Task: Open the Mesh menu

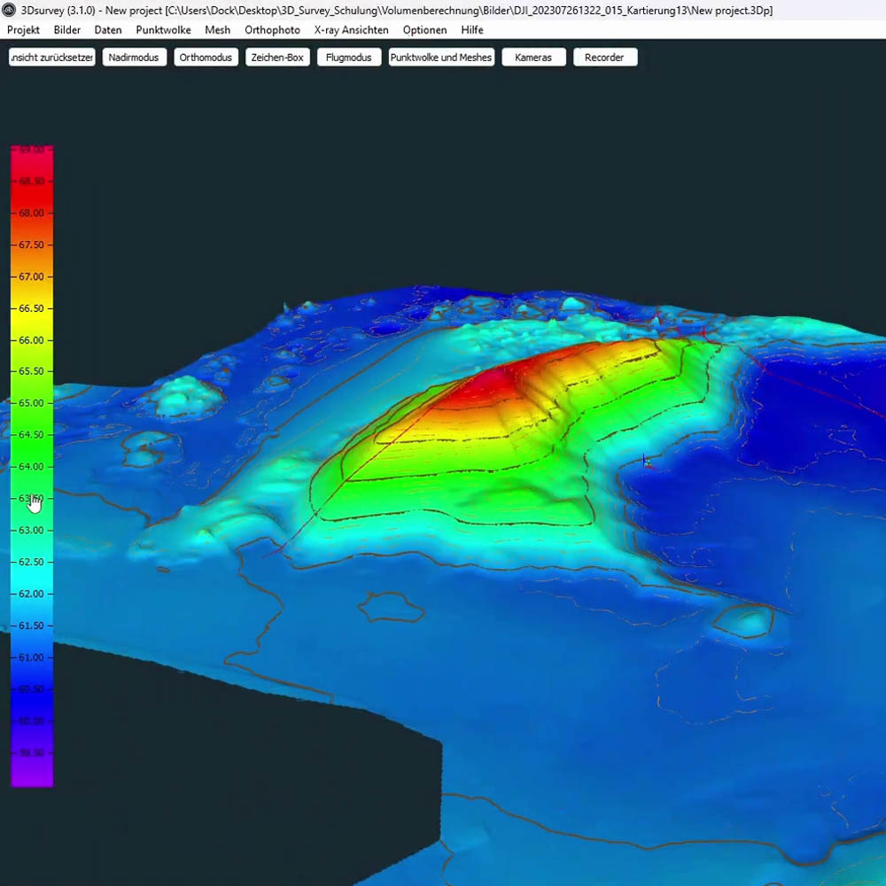Action: click(217, 30)
